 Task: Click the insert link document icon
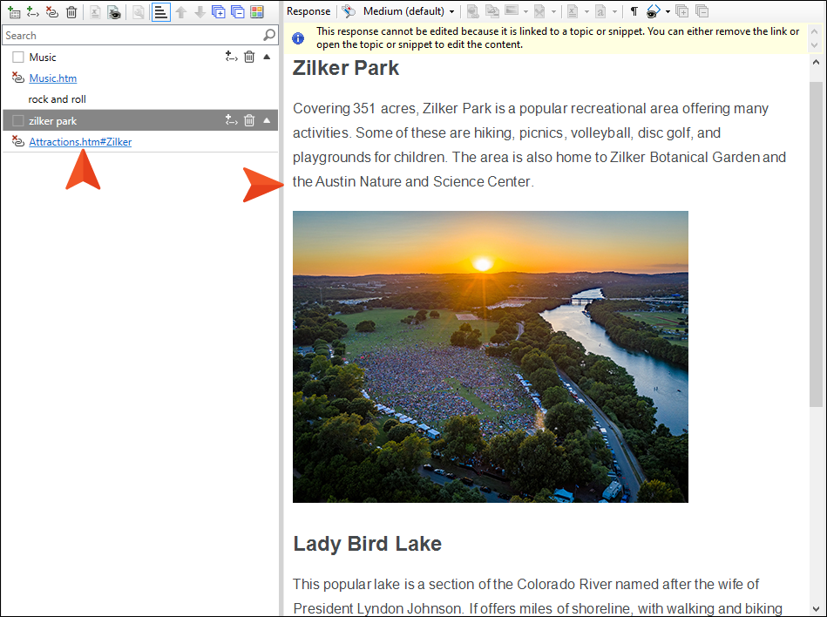pyautogui.click(x=473, y=11)
